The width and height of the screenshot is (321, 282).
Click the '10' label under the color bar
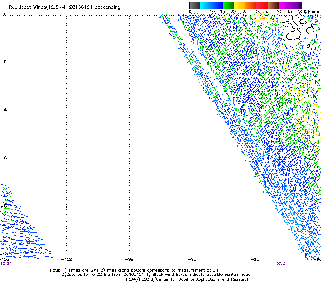[212, 12]
